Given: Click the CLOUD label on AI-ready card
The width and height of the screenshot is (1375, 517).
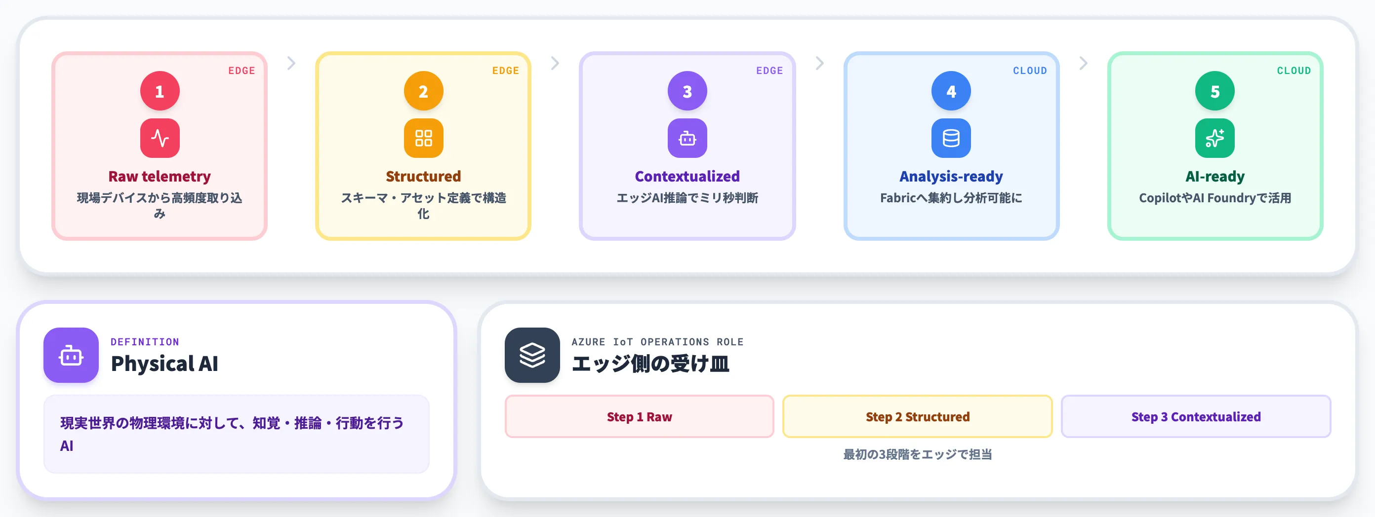Looking at the screenshot, I should tap(1294, 71).
